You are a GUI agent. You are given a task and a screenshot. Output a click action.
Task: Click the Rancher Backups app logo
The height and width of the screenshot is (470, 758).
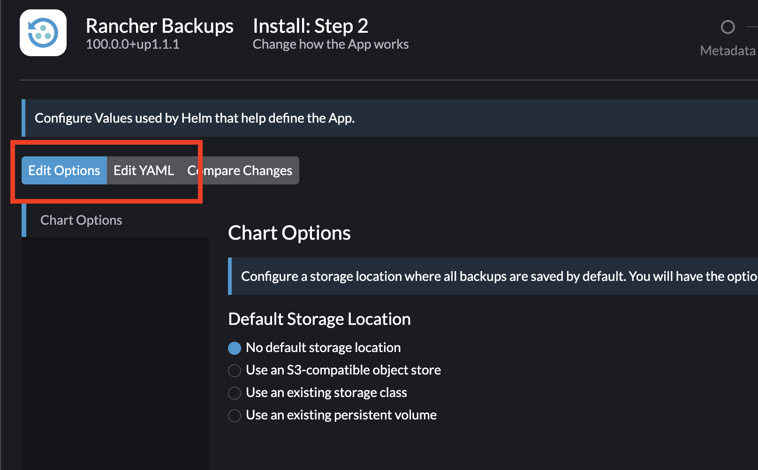point(43,33)
